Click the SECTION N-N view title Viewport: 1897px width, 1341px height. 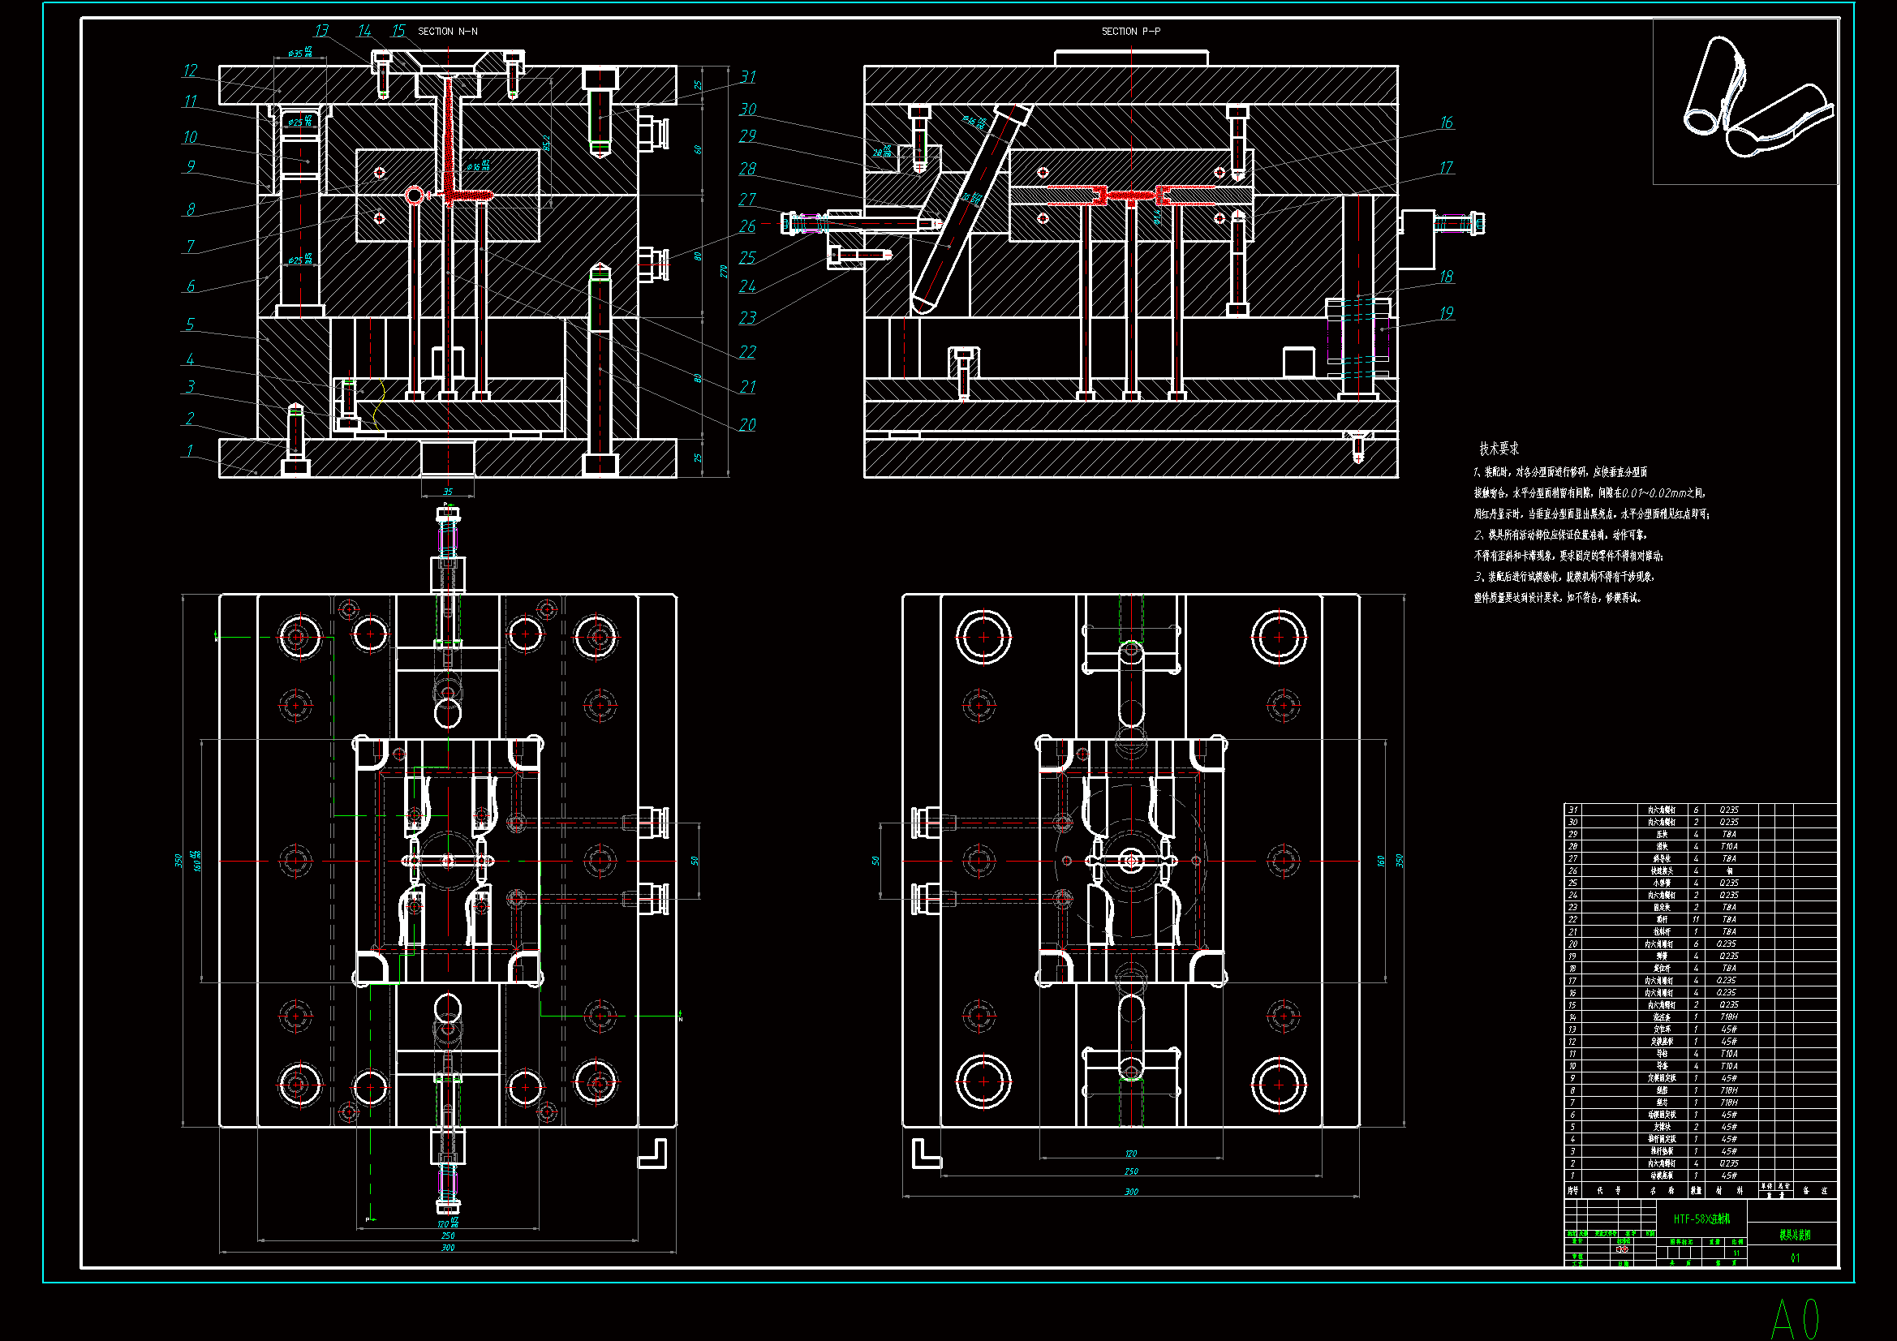click(447, 32)
